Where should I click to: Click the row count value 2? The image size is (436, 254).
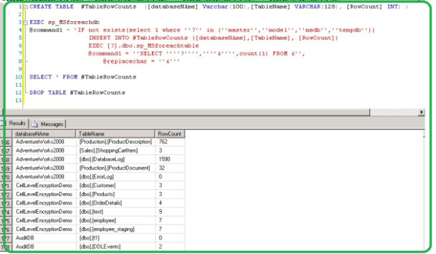[x=161, y=247]
